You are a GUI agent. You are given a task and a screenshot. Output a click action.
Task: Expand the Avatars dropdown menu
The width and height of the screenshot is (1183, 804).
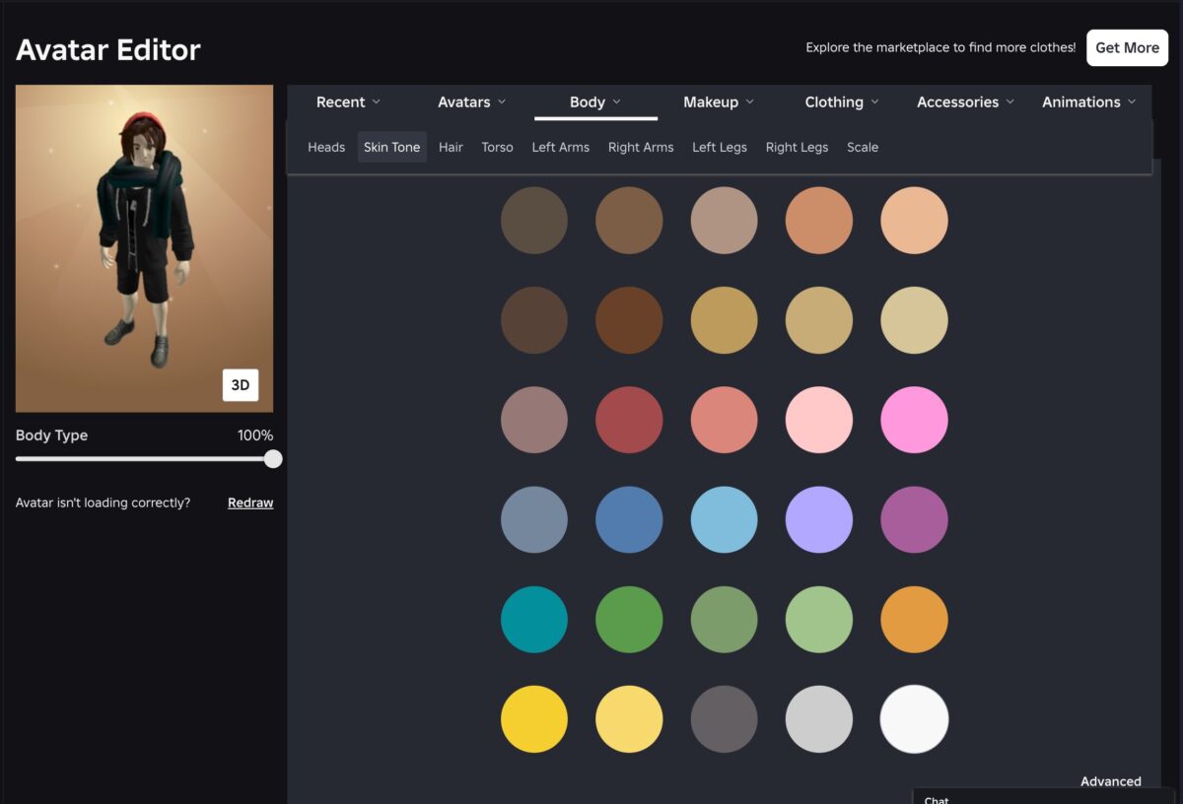[471, 101]
